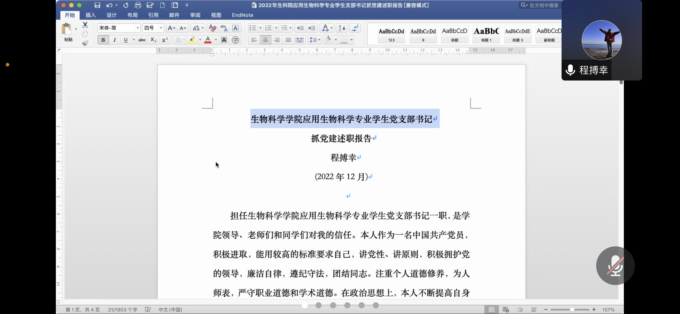Click the document search field
This screenshot has width=680, height=314.
[544, 5]
